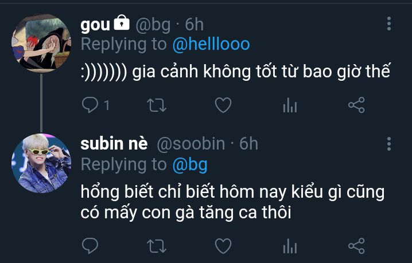
Task: Open subin nè profile via display name
Action: 114,144
